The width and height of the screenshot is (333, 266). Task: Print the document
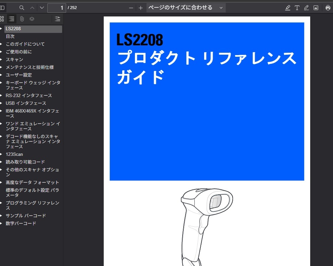pos(328,7)
